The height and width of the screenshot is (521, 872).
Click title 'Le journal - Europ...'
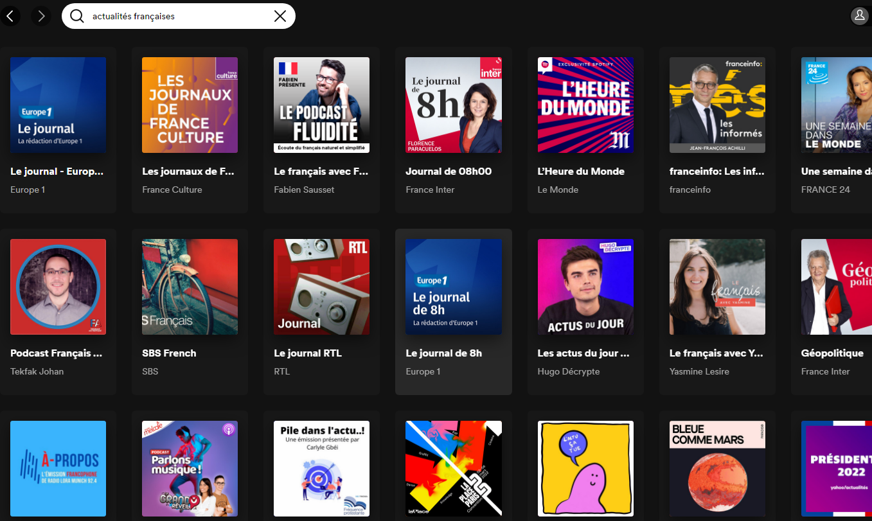coord(57,172)
